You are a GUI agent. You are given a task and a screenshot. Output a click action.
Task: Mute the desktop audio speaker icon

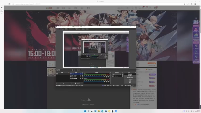click(x=106, y=82)
